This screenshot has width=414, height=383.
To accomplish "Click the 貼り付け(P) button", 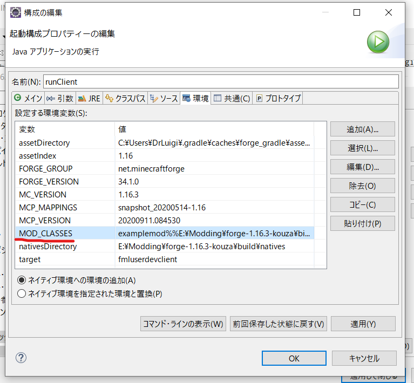I will coord(363,223).
